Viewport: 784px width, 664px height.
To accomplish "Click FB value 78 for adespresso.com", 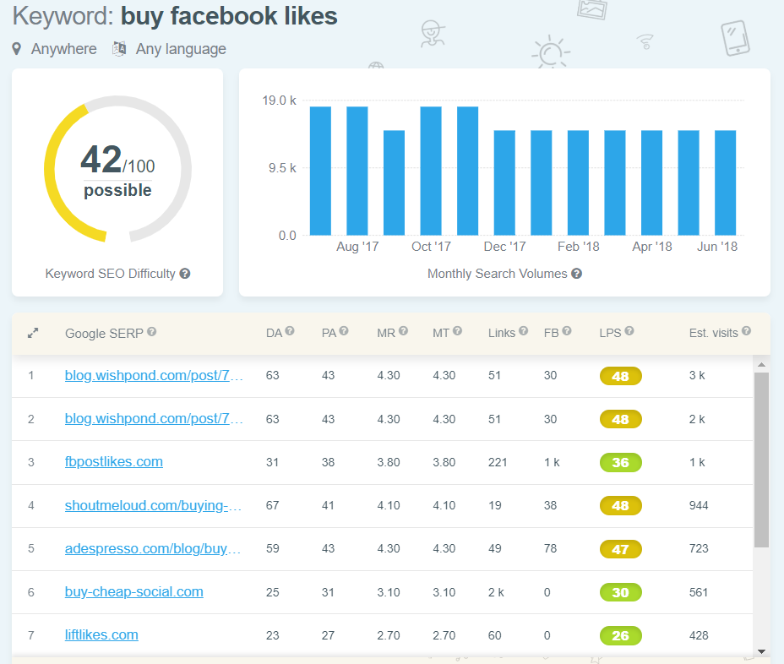I will coord(551,548).
